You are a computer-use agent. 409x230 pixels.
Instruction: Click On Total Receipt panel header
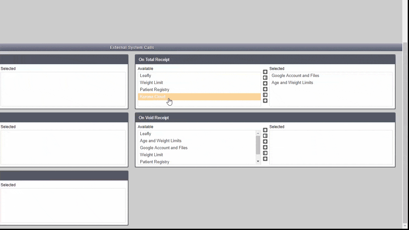click(x=265, y=59)
